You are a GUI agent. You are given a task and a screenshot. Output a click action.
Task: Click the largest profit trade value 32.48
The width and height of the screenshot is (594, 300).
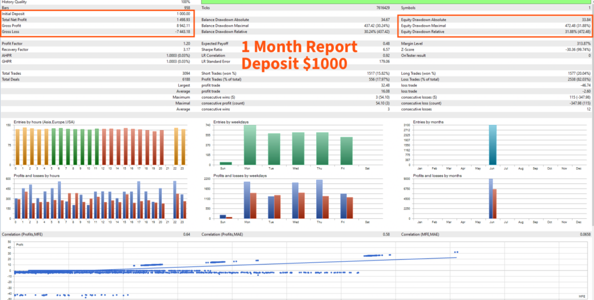coord(386,85)
